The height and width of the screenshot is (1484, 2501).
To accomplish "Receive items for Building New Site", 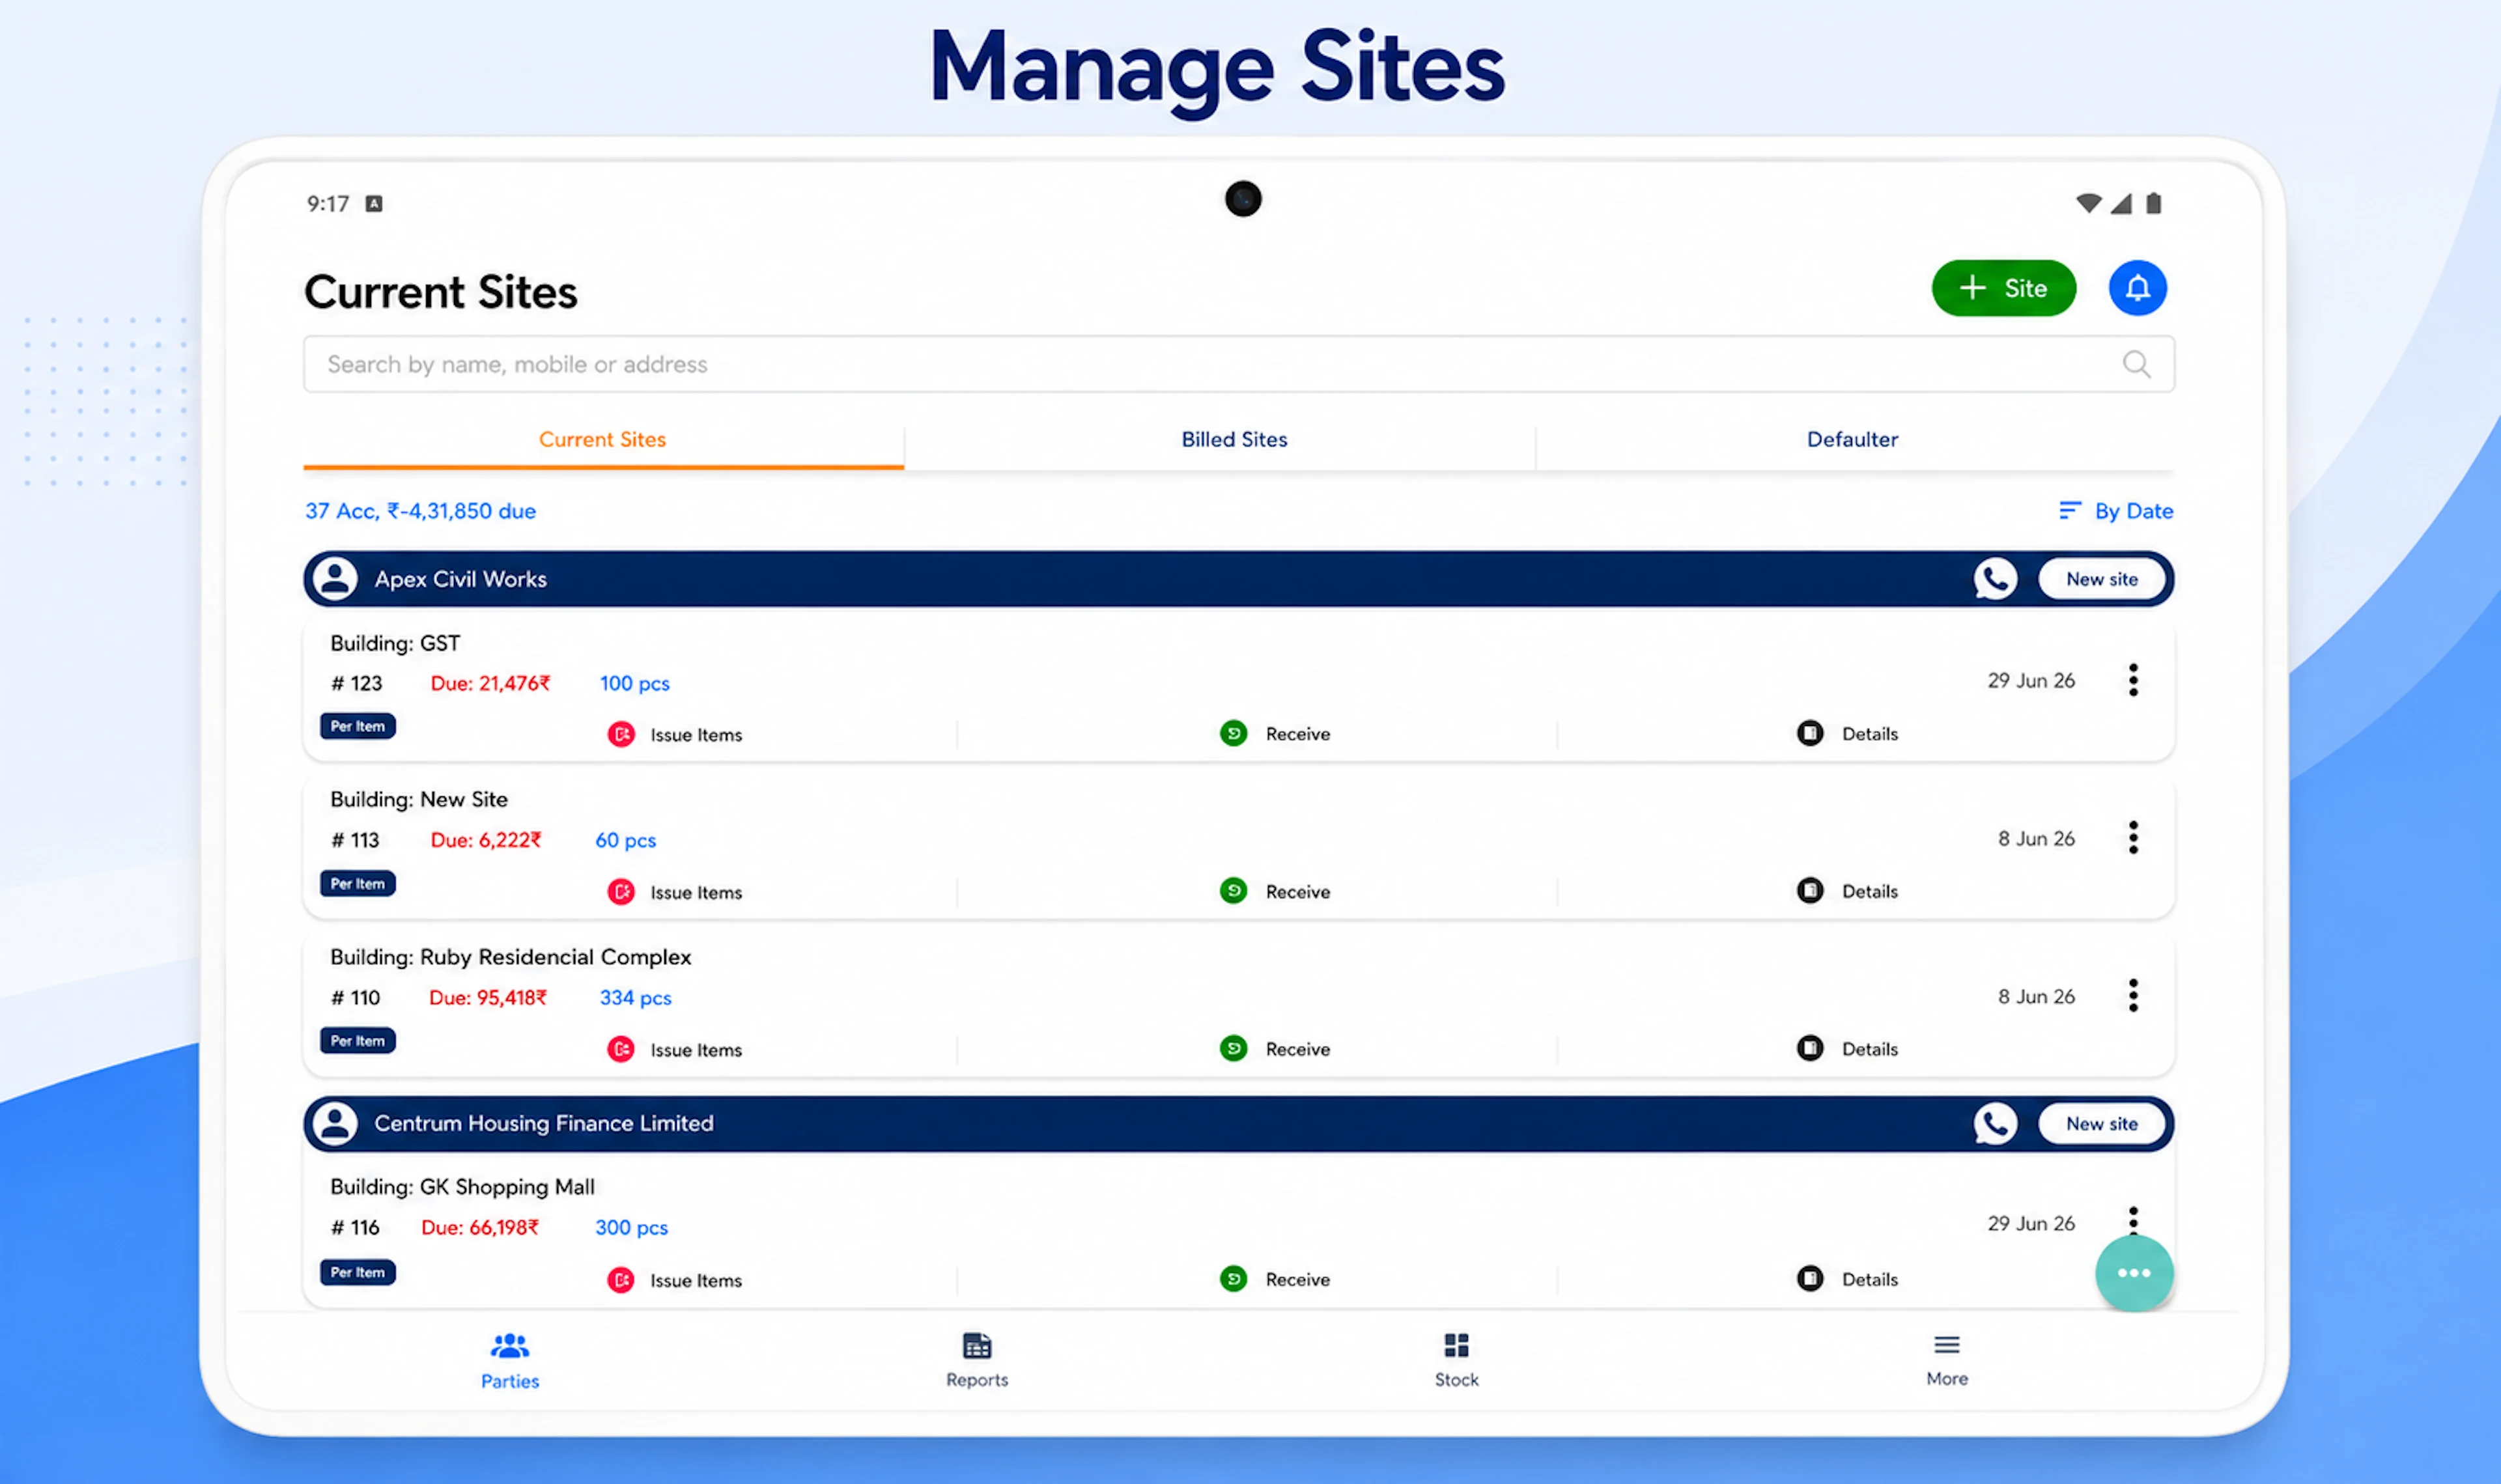I will click(1275, 891).
